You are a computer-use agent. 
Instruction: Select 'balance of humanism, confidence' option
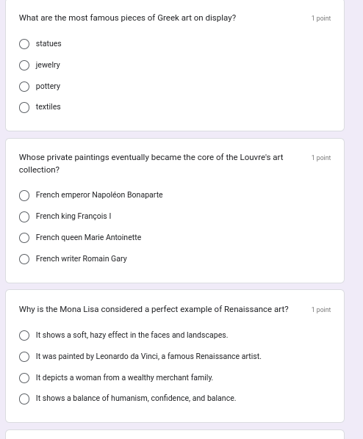click(x=24, y=399)
